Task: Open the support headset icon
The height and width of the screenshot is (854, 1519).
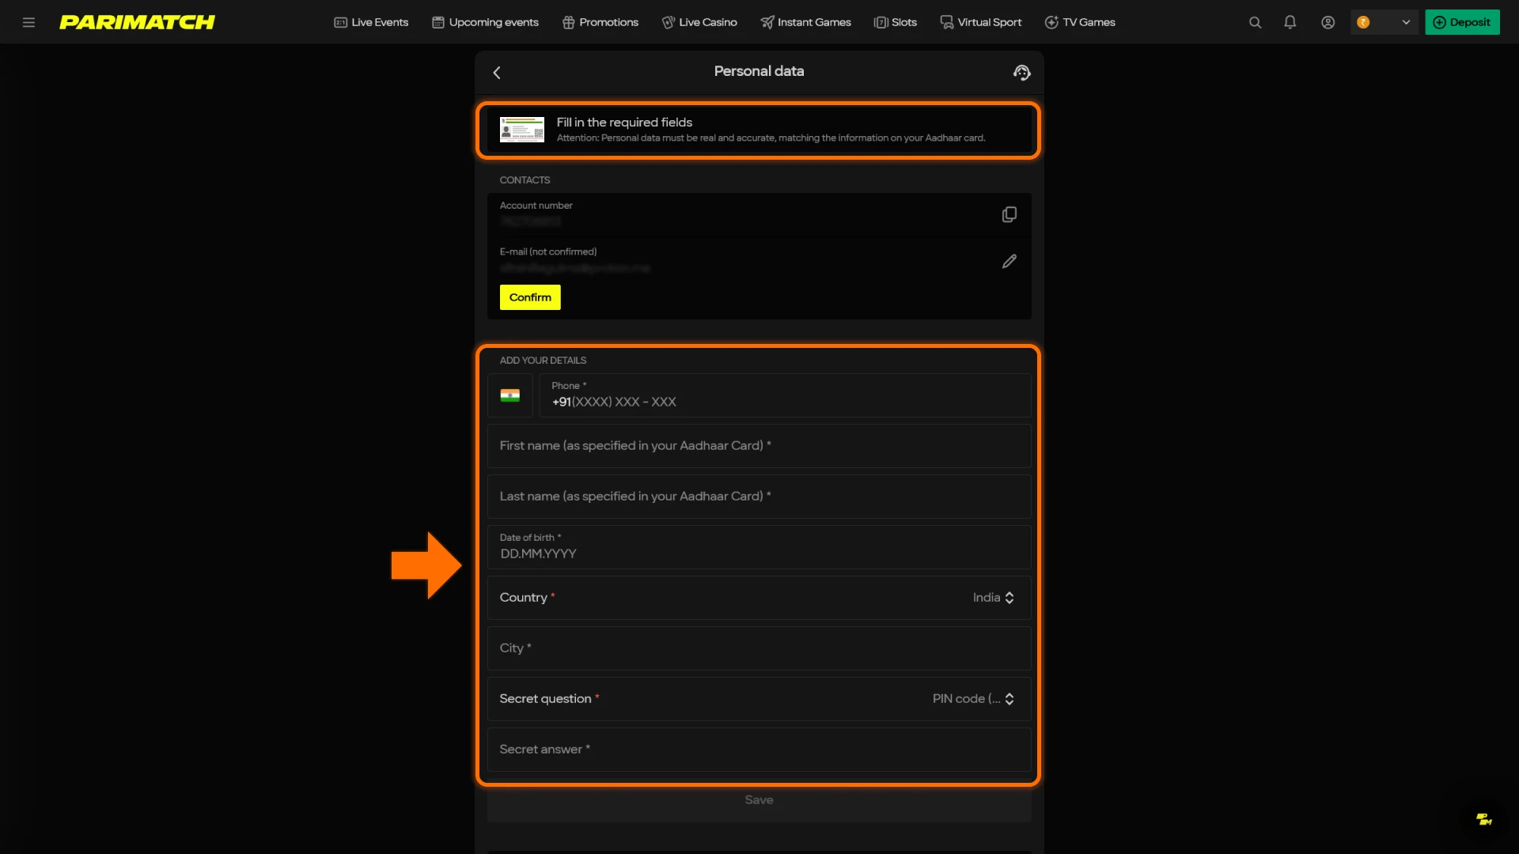Action: pyautogui.click(x=1021, y=73)
